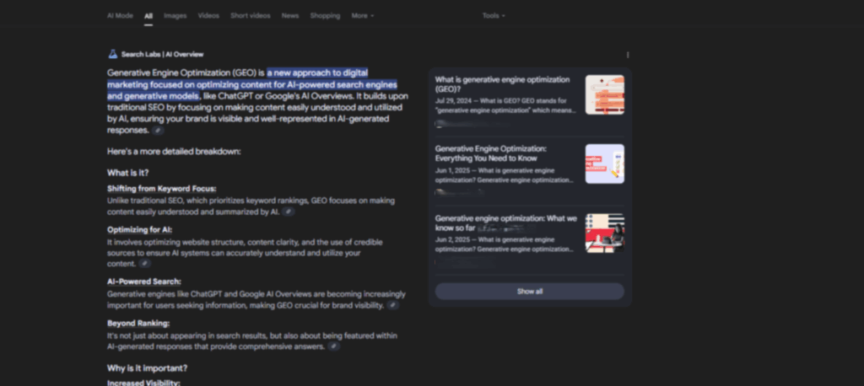The height and width of the screenshot is (386, 864).
Task: Switch to the Images tab
Action: point(175,15)
